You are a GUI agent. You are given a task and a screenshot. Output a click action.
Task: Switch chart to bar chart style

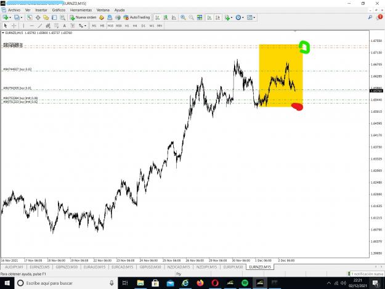[x=158, y=17]
